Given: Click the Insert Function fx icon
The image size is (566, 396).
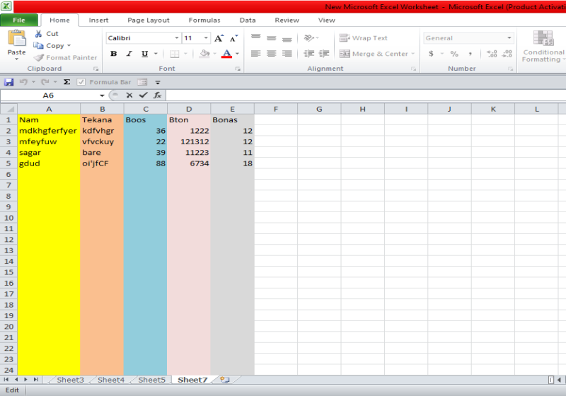Looking at the screenshot, I should (157, 95).
